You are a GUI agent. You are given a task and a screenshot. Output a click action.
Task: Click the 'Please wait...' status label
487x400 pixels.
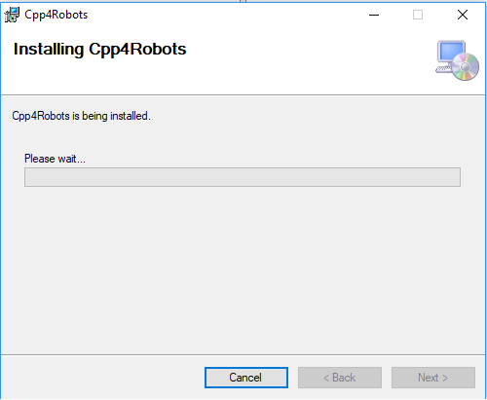(55, 159)
